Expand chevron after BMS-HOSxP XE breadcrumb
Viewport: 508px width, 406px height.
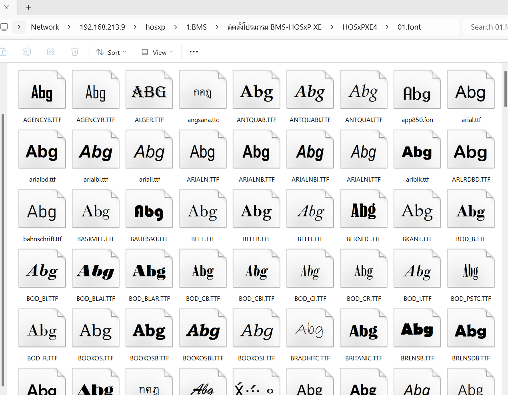pos(332,27)
